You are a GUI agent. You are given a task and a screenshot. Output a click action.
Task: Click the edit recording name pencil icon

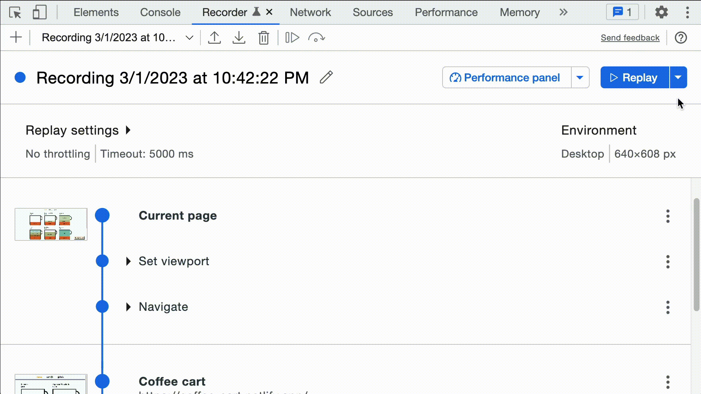[326, 77]
